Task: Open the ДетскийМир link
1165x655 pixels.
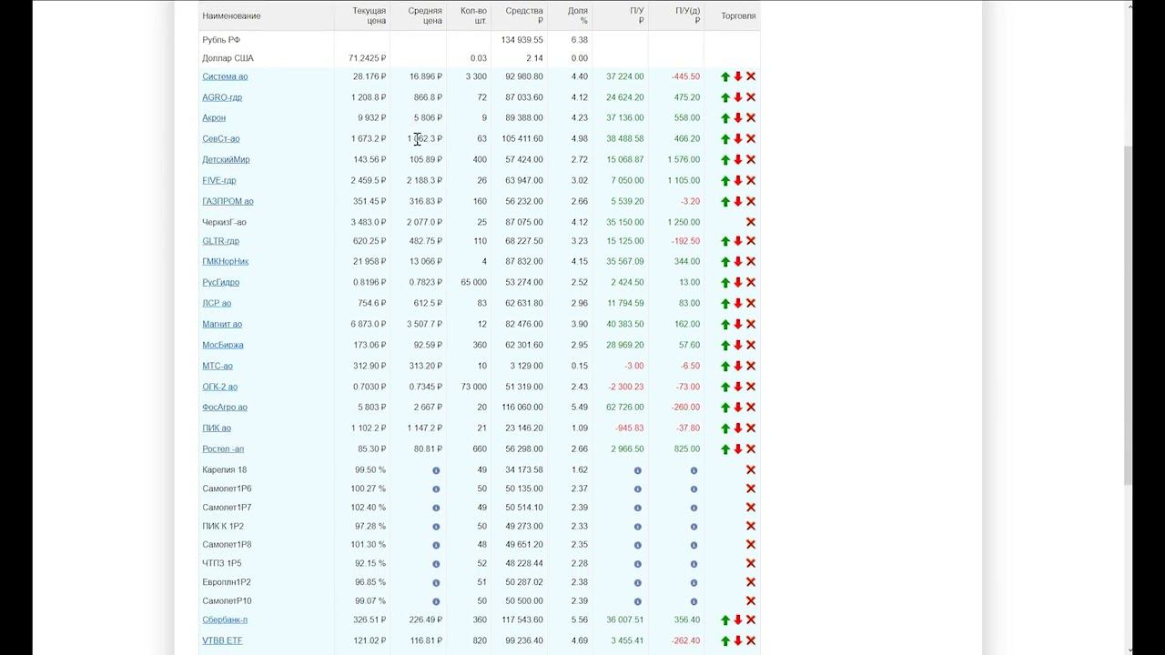Action: coord(226,160)
